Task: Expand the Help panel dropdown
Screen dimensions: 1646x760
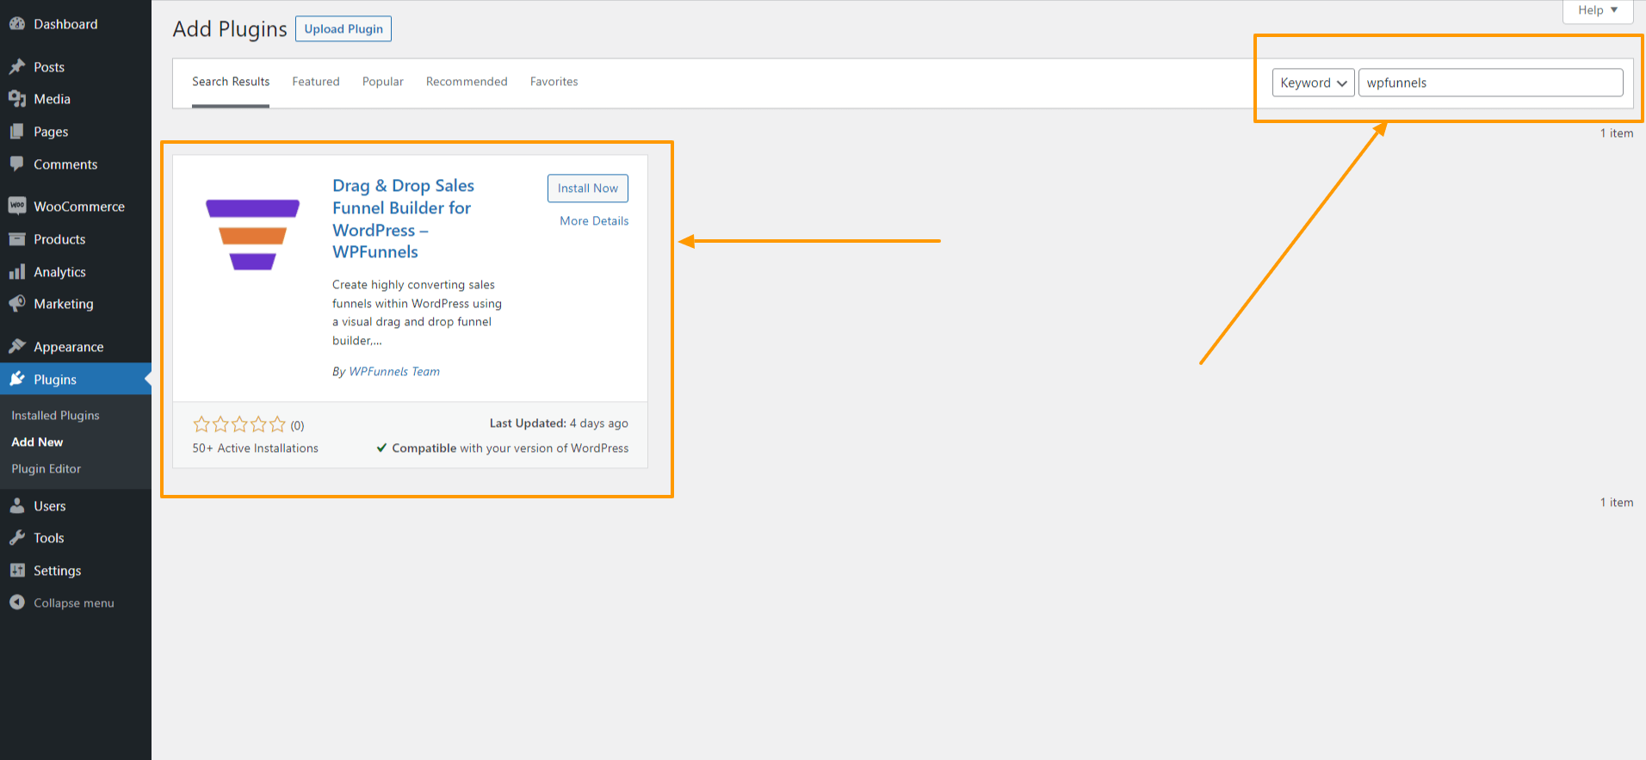Action: [x=1598, y=10]
